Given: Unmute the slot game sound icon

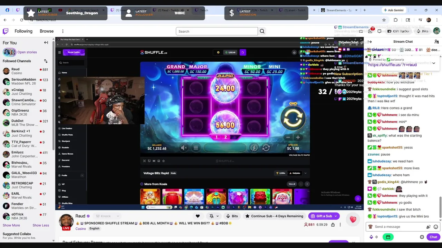Looking at the screenshot, I should pyautogui.click(x=184, y=148).
